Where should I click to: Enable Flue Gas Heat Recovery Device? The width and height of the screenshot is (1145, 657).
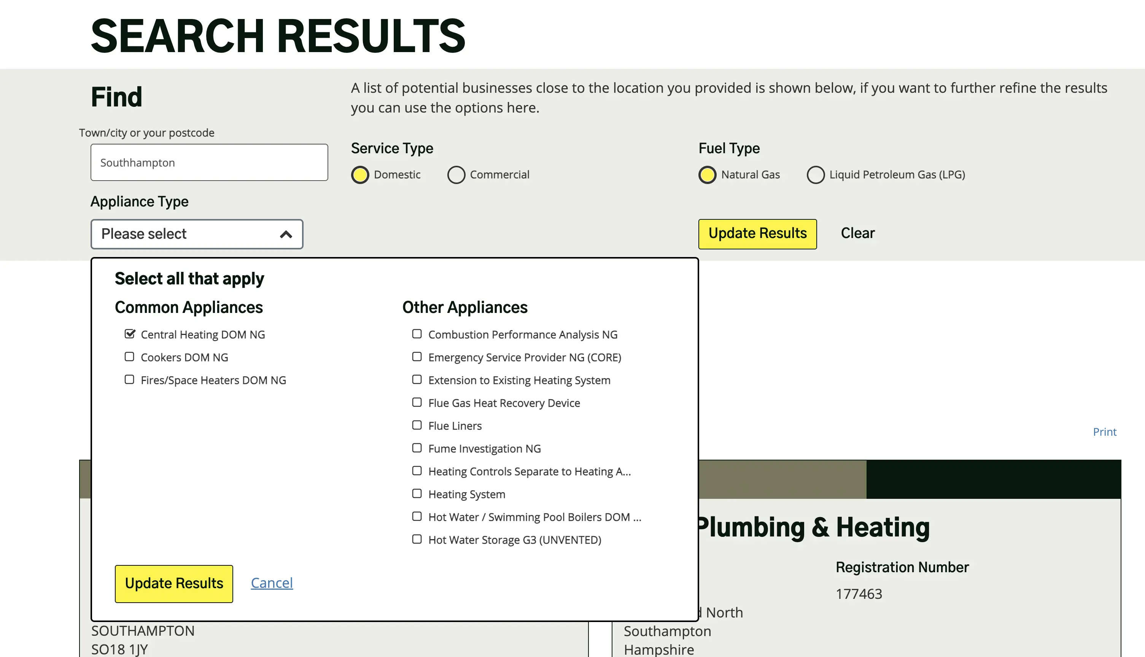[x=417, y=402]
